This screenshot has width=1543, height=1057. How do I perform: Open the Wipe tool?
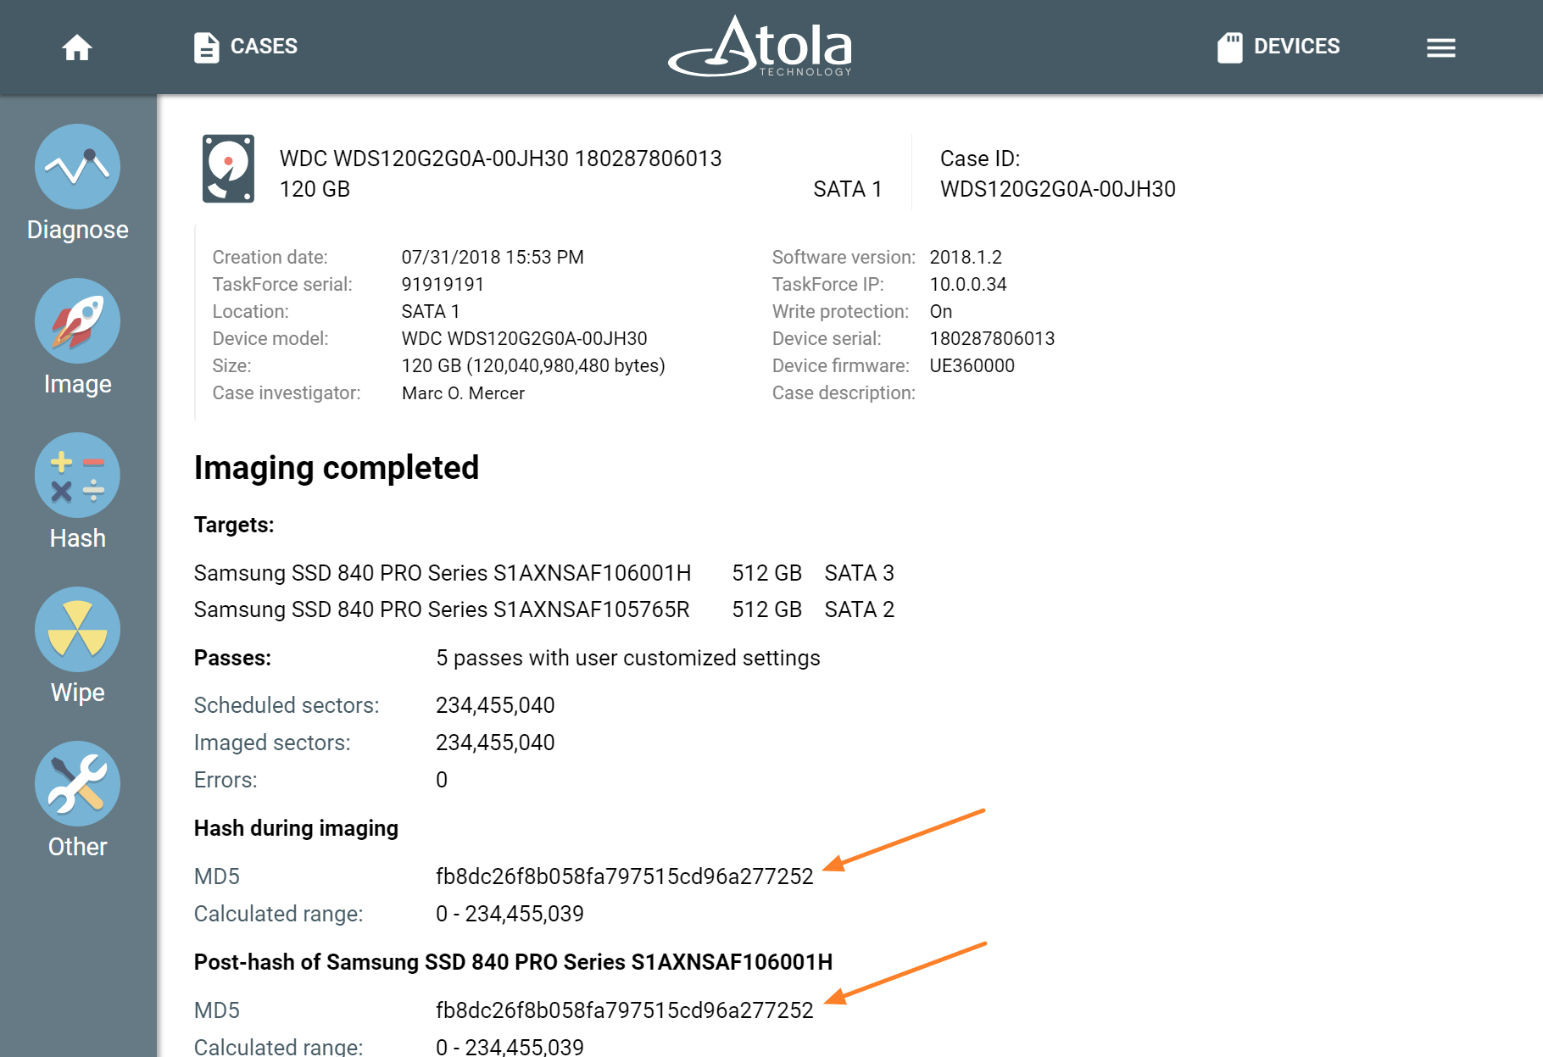point(77,630)
